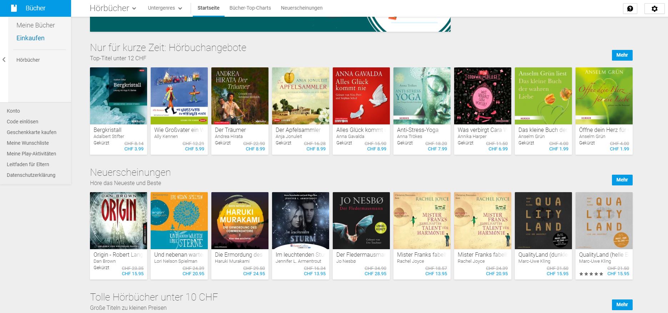The image size is (668, 313).
Task: Open Alles Glück kommt nie cover
Action: tap(361, 96)
